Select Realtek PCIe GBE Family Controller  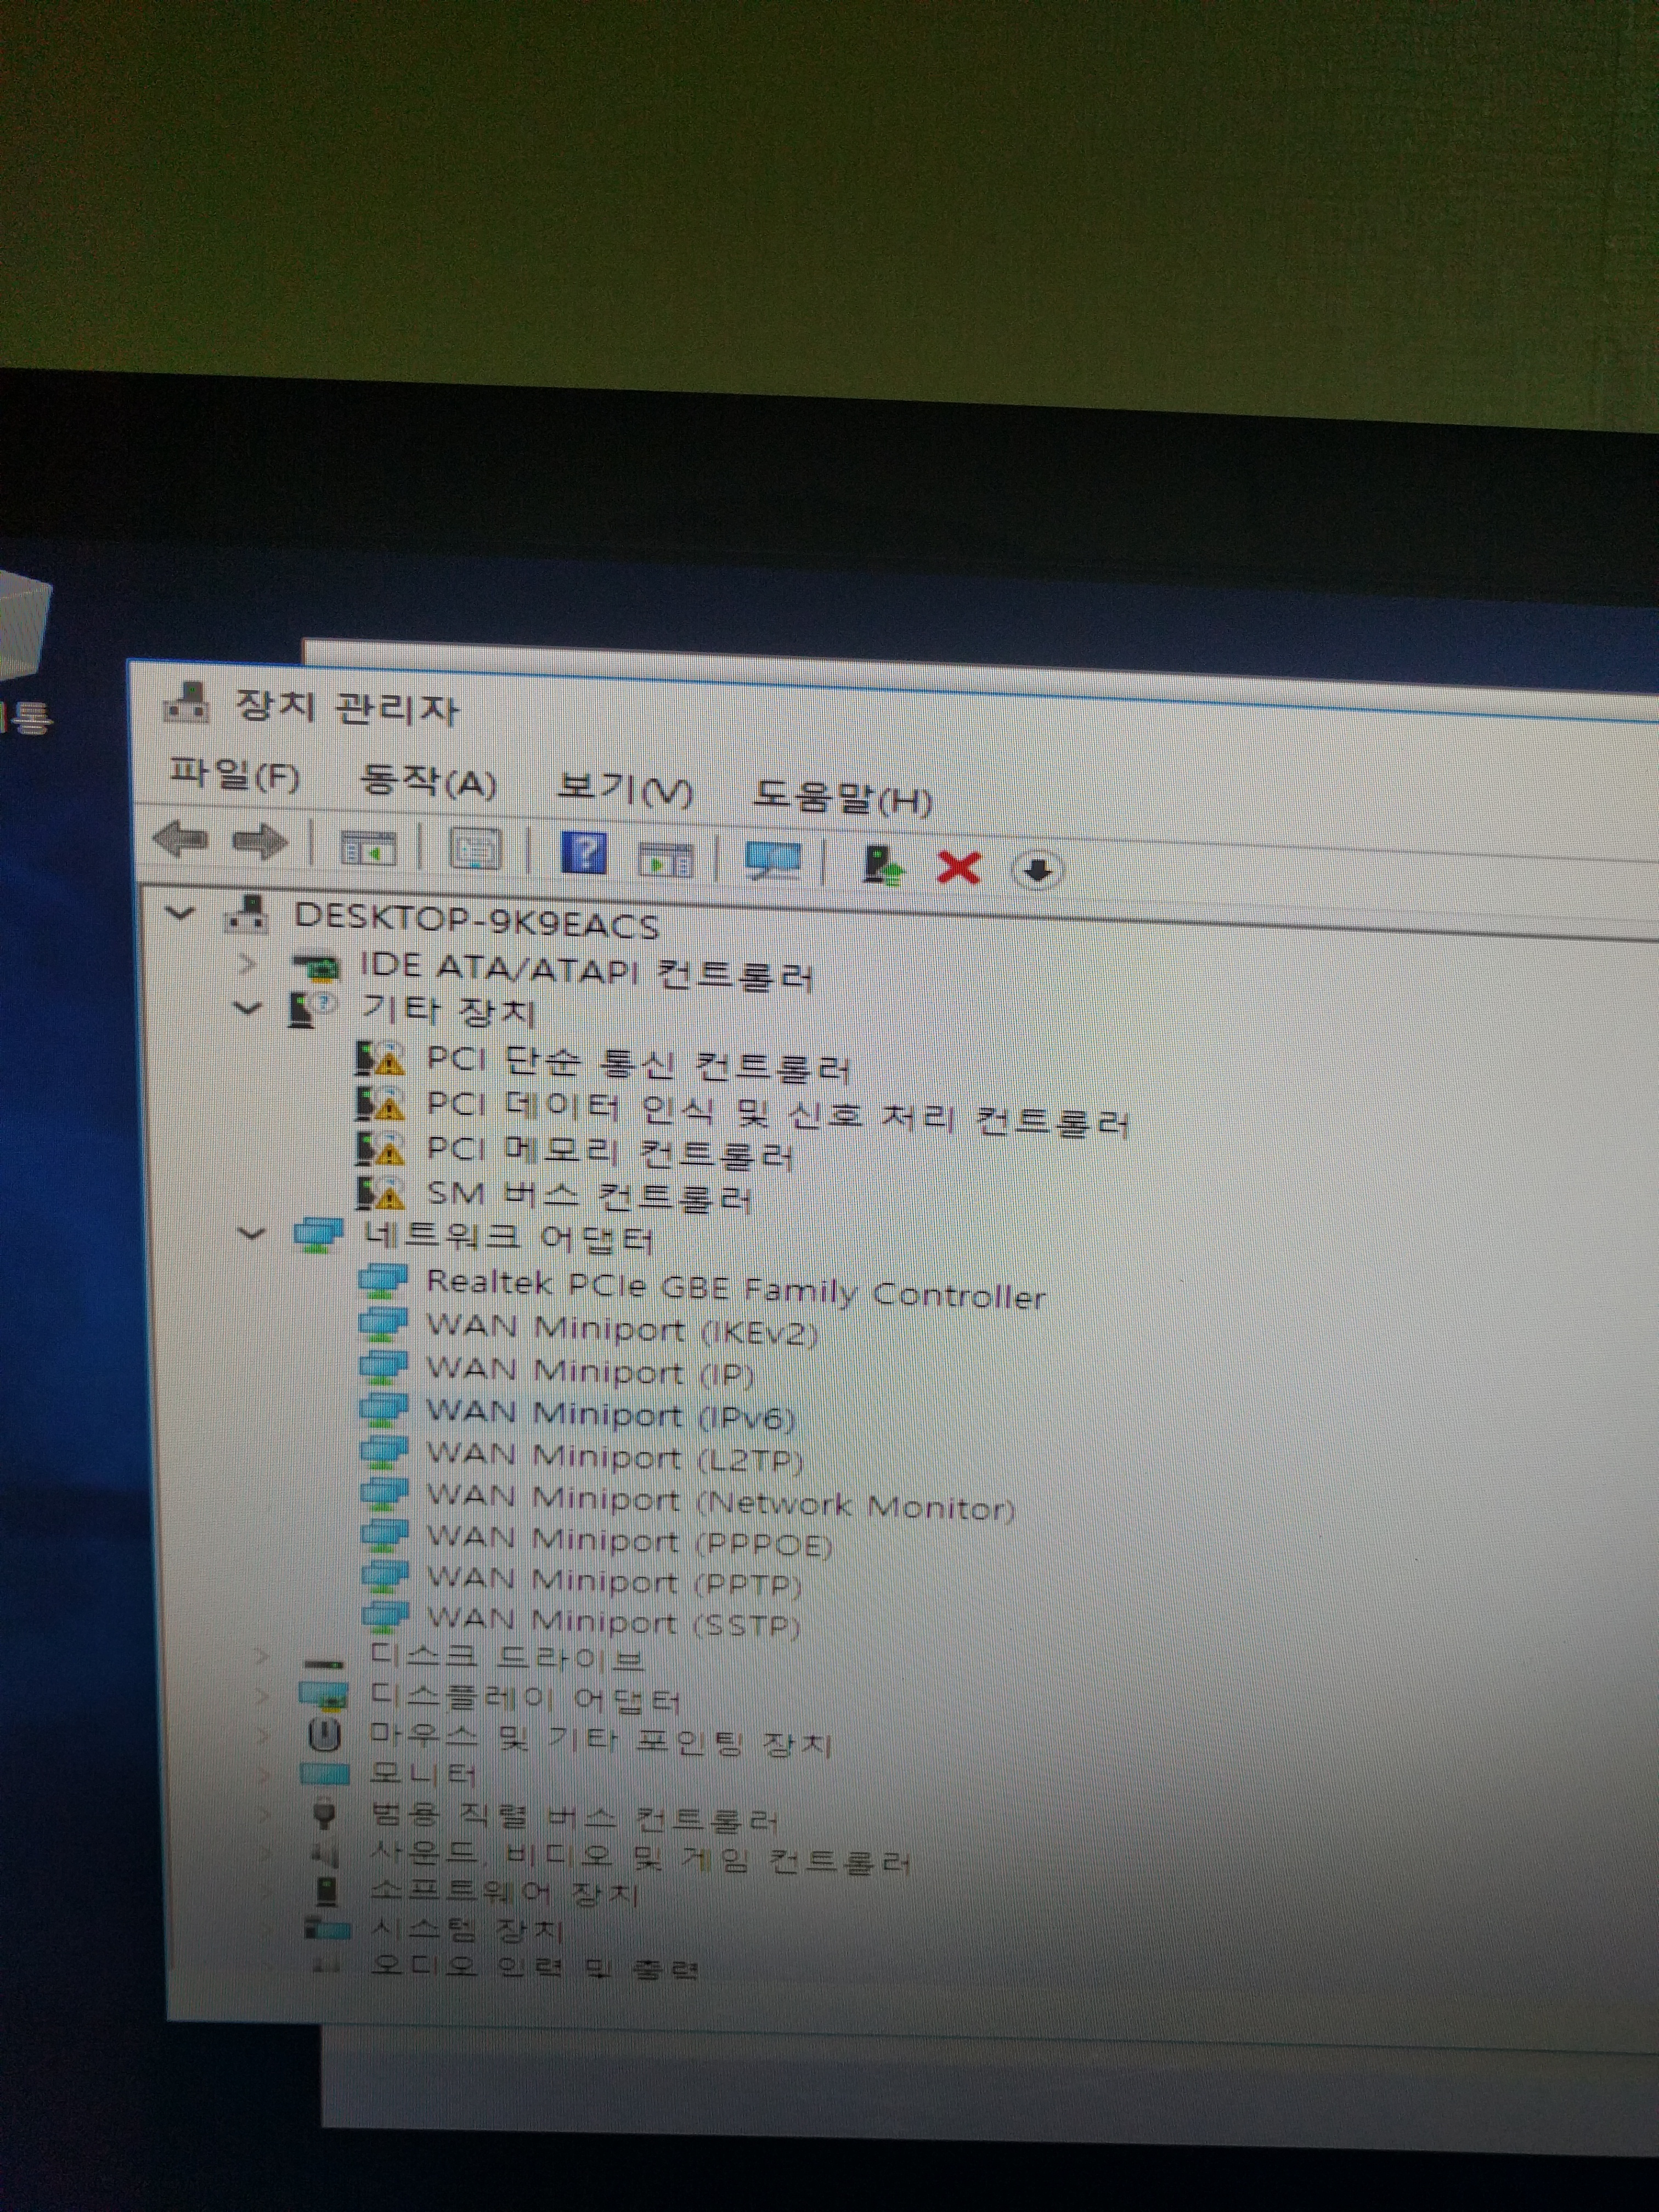(x=735, y=1289)
